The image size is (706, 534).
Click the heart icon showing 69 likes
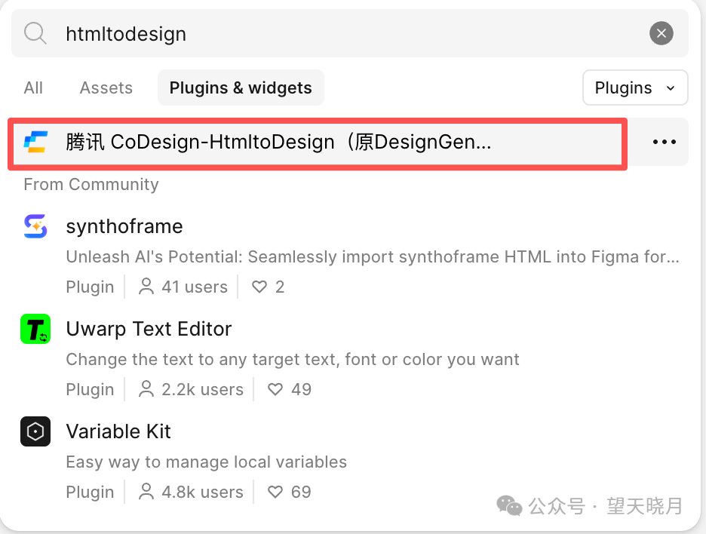[x=275, y=493]
